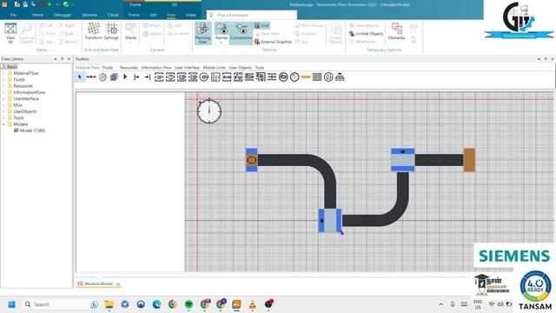The width and height of the screenshot is (556, 313).
Task: Open the Cloud ribbon tab
Action: point(113,15)
